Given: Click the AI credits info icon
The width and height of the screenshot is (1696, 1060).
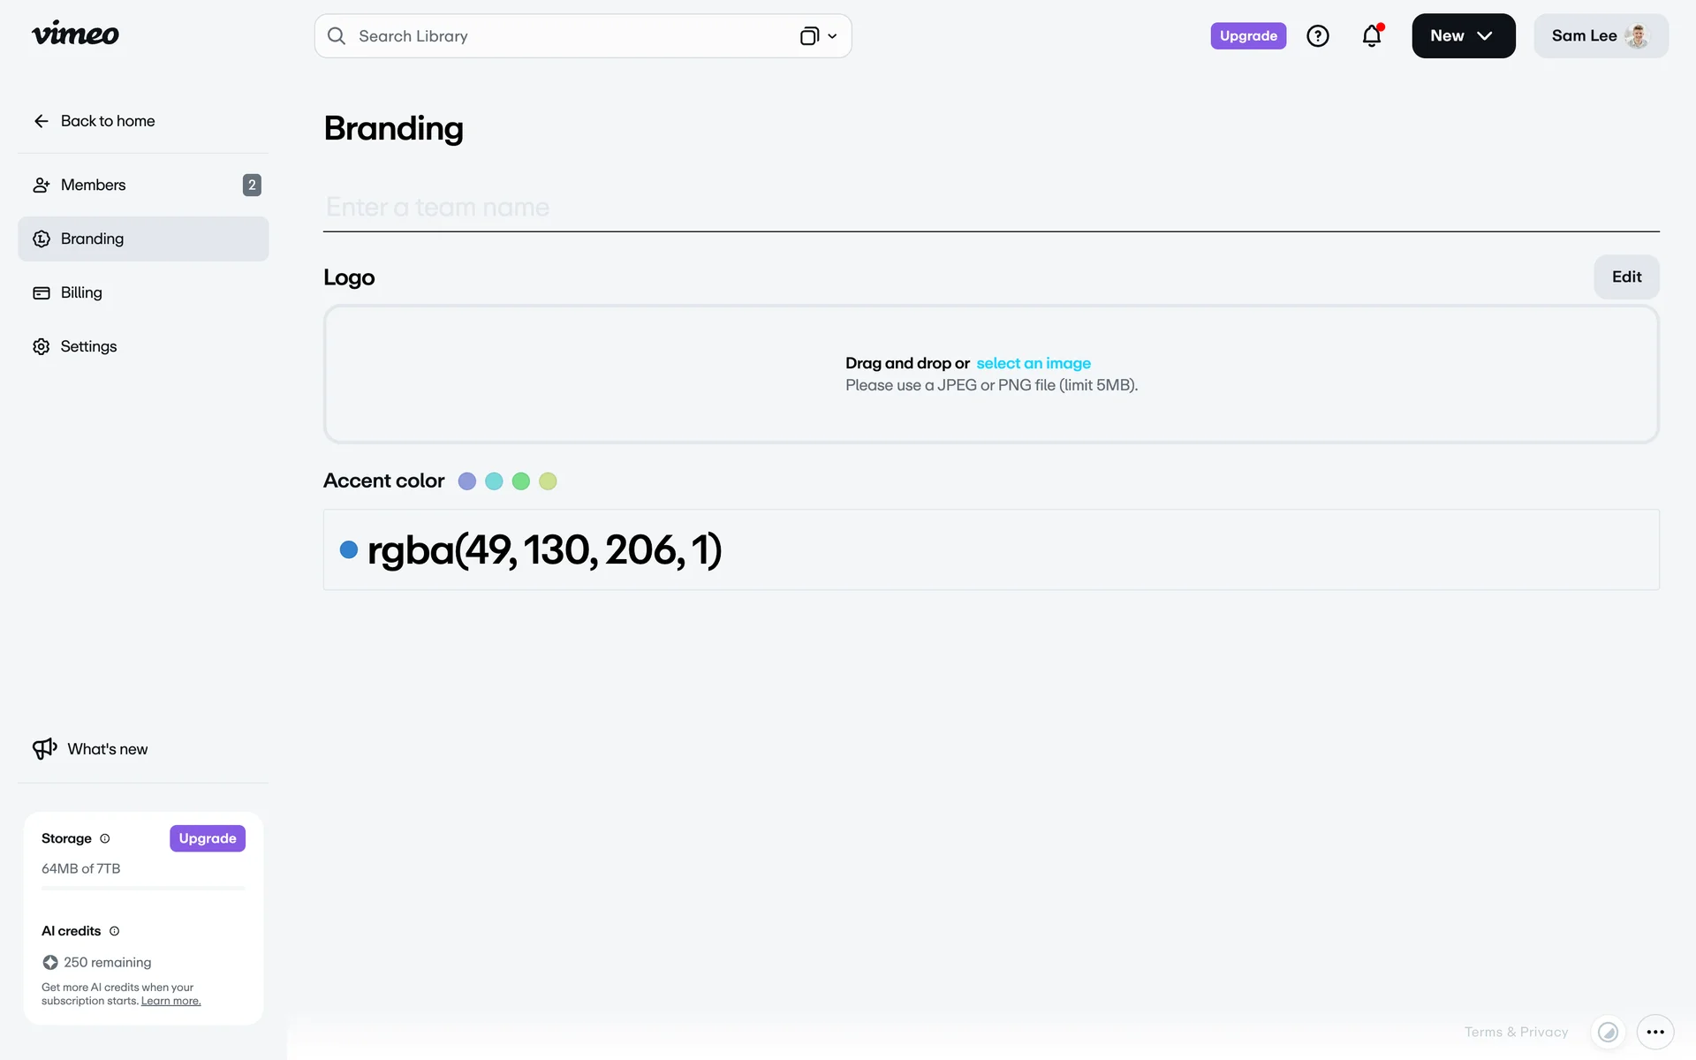Looking at the screenshot, I should click(x=114, y=931).
